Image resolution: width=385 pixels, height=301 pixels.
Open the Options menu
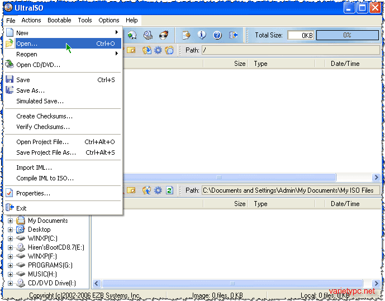109,20
